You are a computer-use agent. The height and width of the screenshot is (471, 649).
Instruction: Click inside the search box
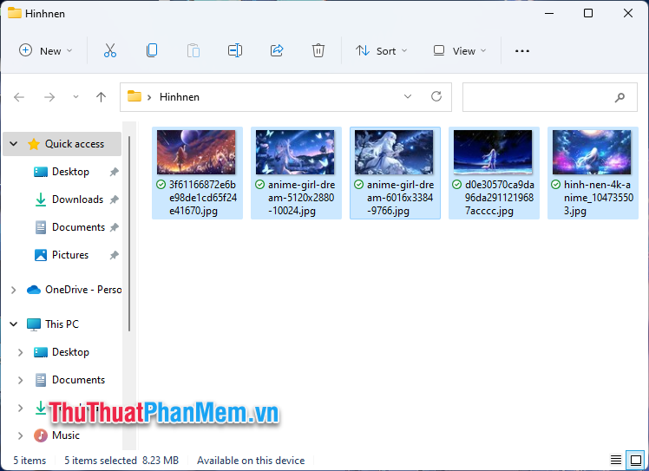tap(550, 97)
